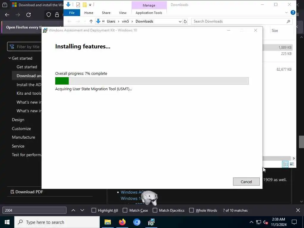Screen dimensions: 304x228
Task: Open Install the ADK sidebar item
Action: point(29,85)
